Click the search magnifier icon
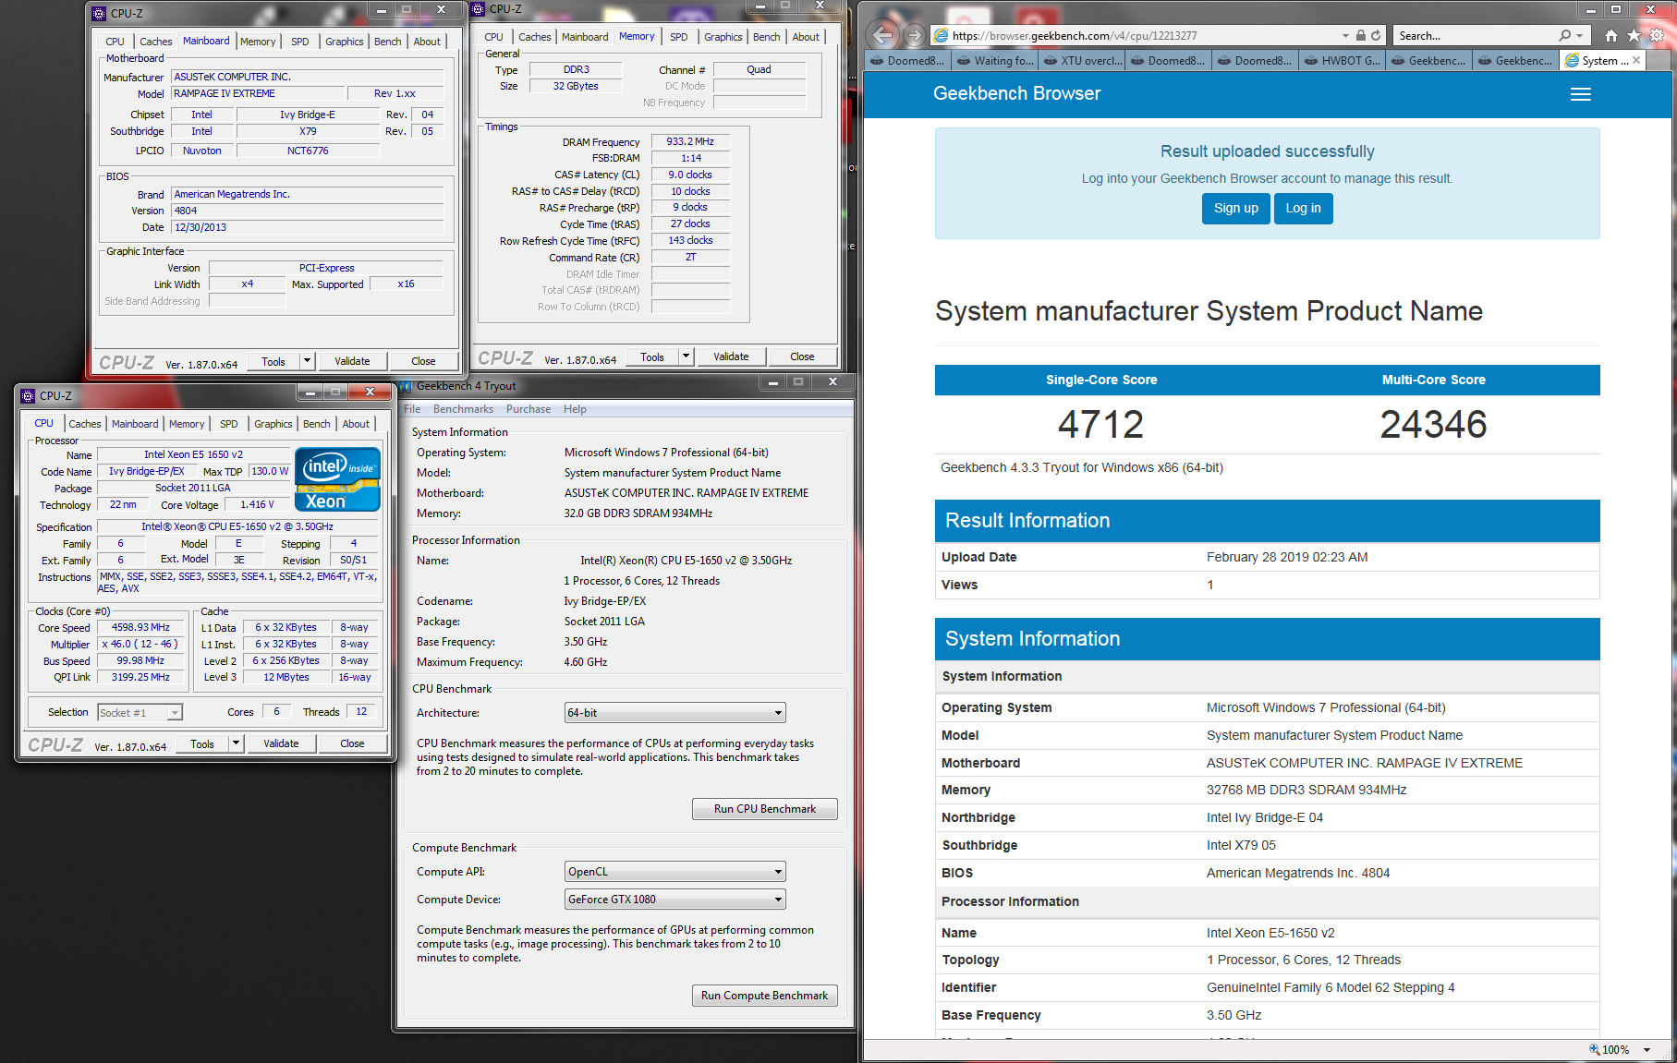This screenshot has height=1063, width=1677. point(1564,36)
